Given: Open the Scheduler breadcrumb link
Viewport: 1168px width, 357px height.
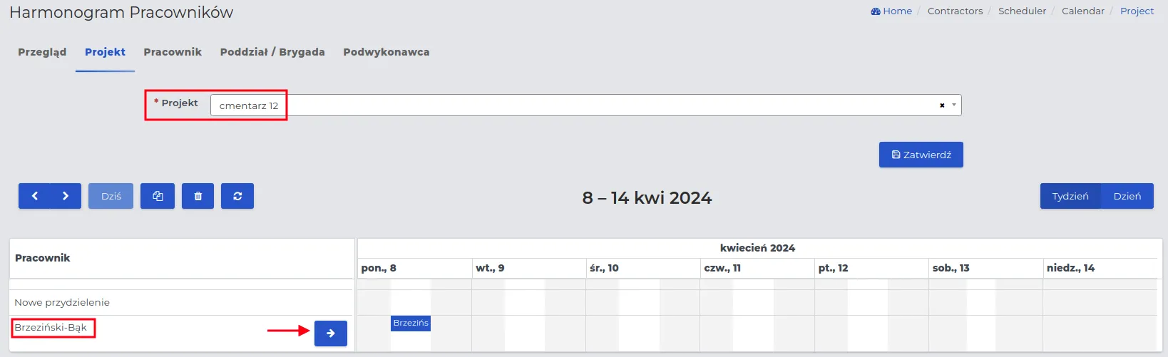Looking at the screenshot, I should 1023,11.
